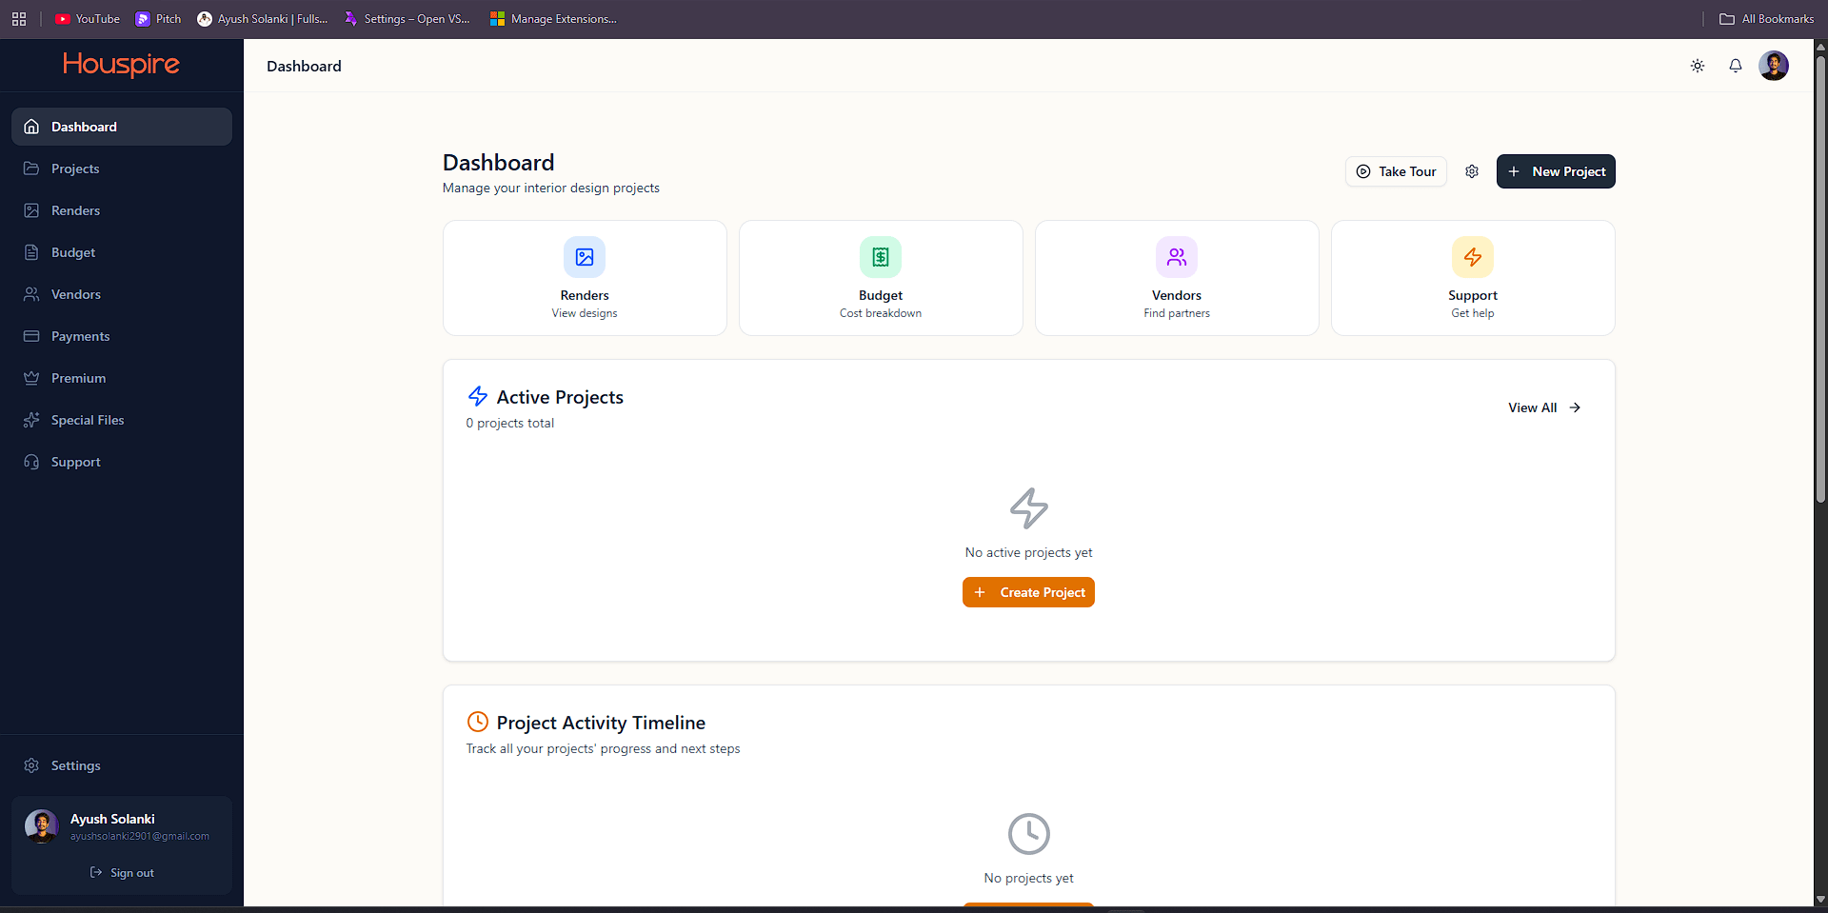This screenshot has width=1828, height=913.
Task: Click the large gray clock icon
Action: 1029,834
